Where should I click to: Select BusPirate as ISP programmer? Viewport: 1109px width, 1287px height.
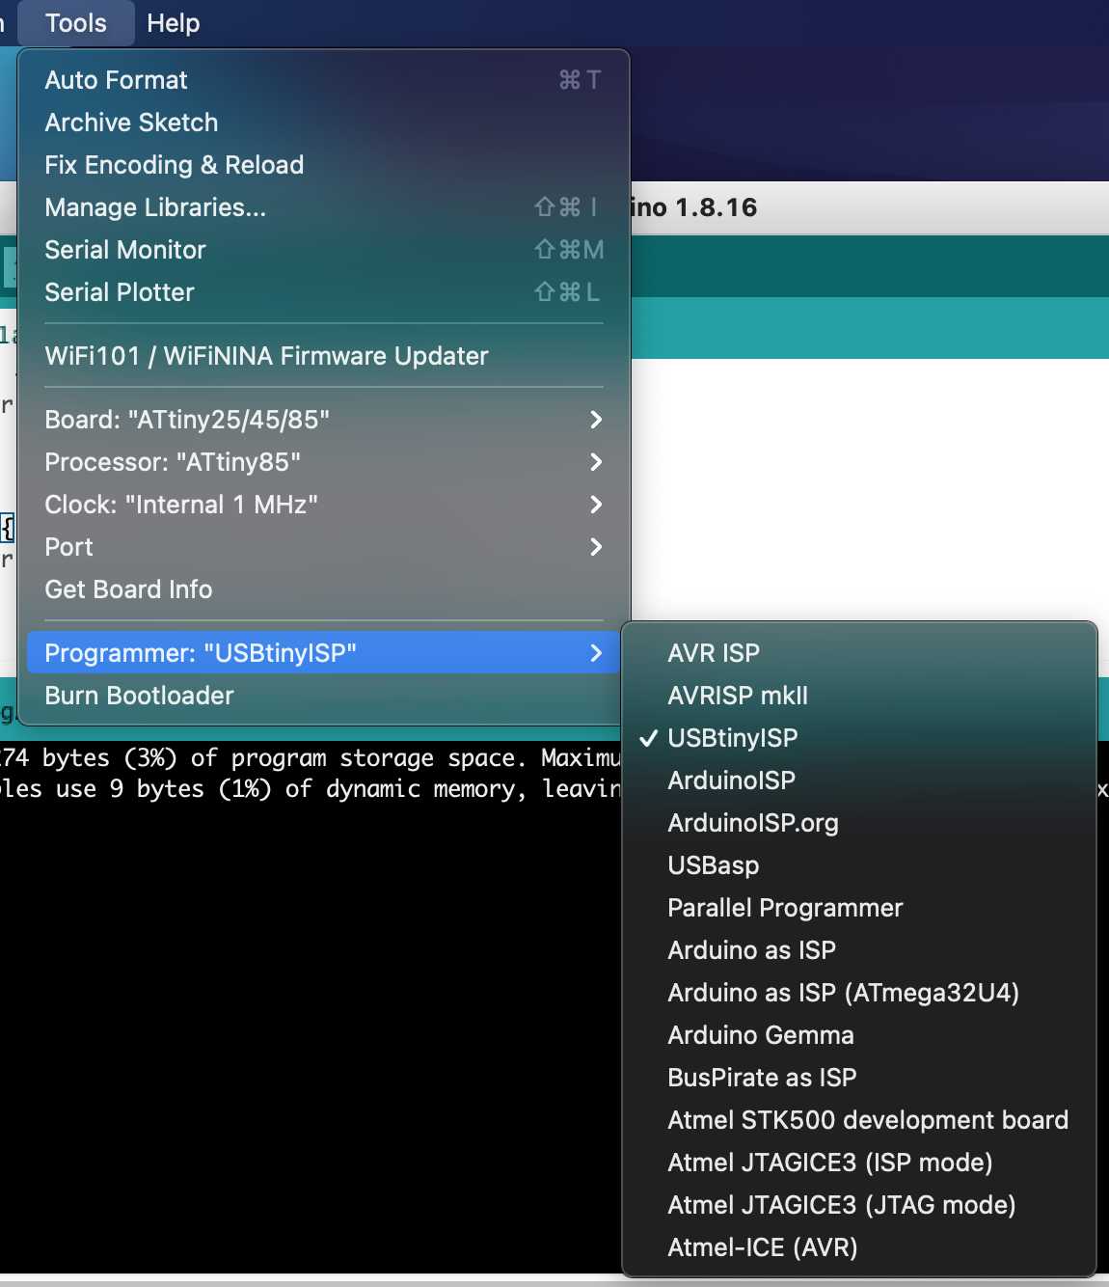(x=859, y=1078)
